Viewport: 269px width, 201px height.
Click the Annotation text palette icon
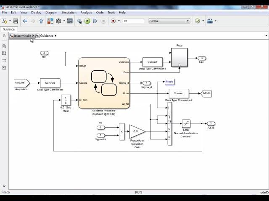point(4,68)
